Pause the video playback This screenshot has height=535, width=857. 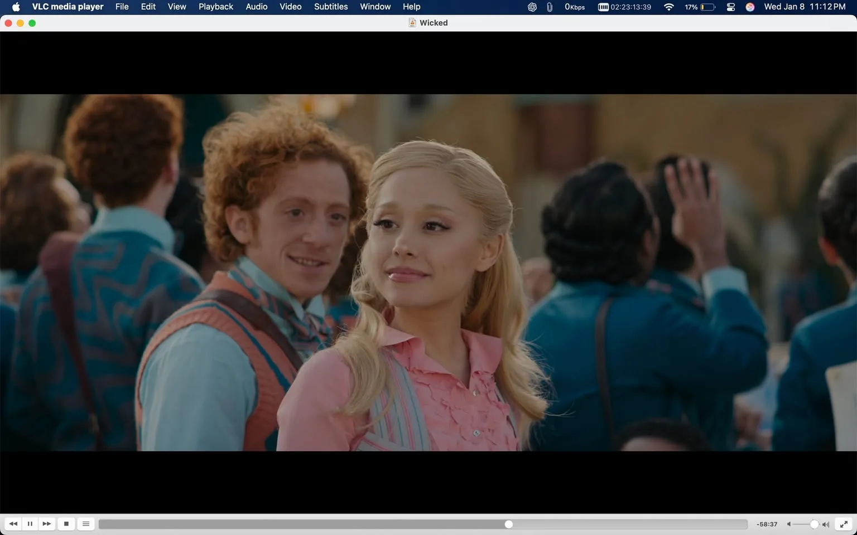[30, 524]
